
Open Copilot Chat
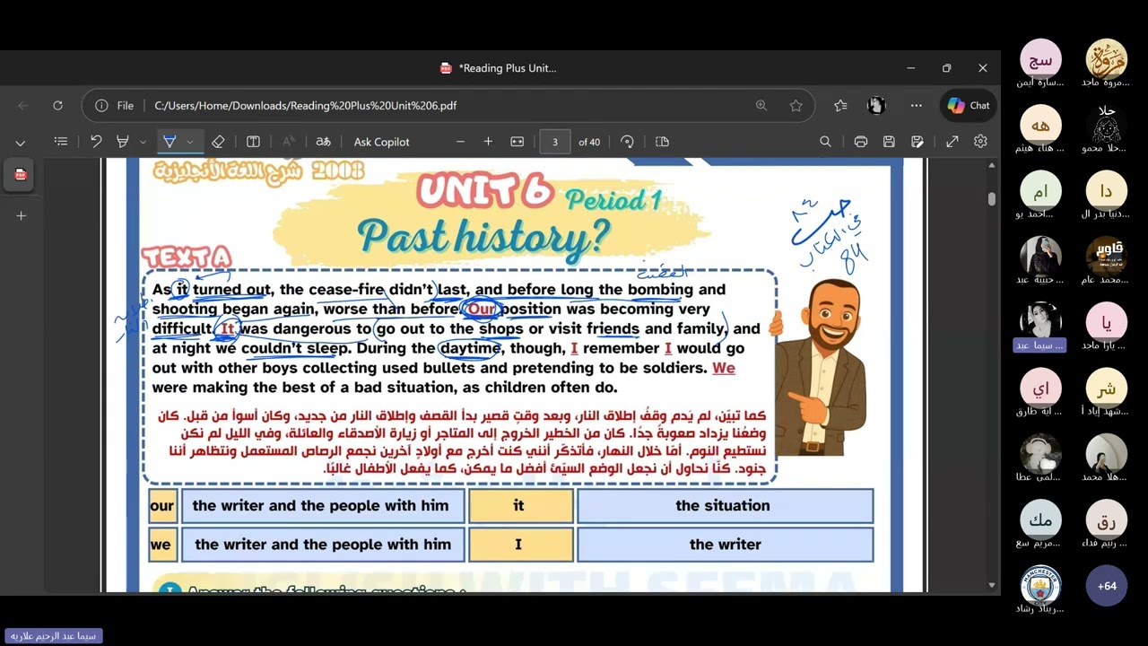(969, 105)
